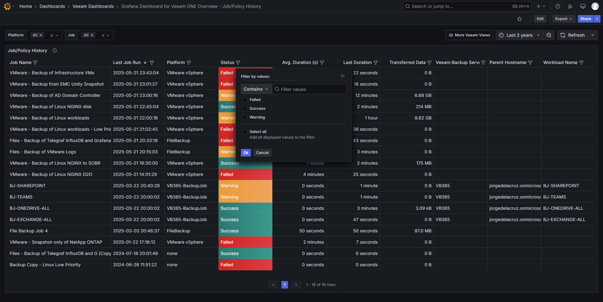Filter the Avg. Duration column
Image resolution: width=603 pixels, height=302 pixels.
click(x=322, y=63)
